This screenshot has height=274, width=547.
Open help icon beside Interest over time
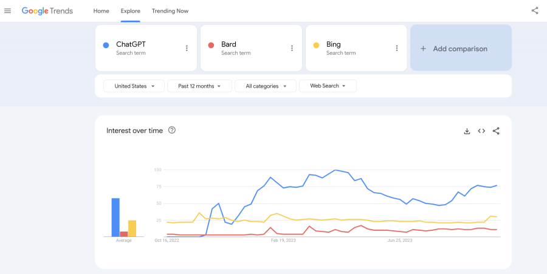pyautogui.click(x=172, y=130)
